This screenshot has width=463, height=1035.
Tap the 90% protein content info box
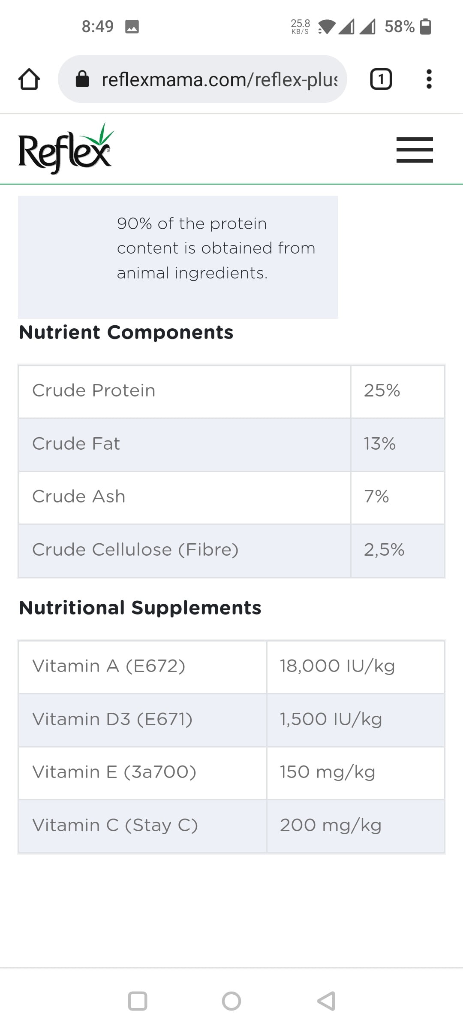tap(178, 257)
